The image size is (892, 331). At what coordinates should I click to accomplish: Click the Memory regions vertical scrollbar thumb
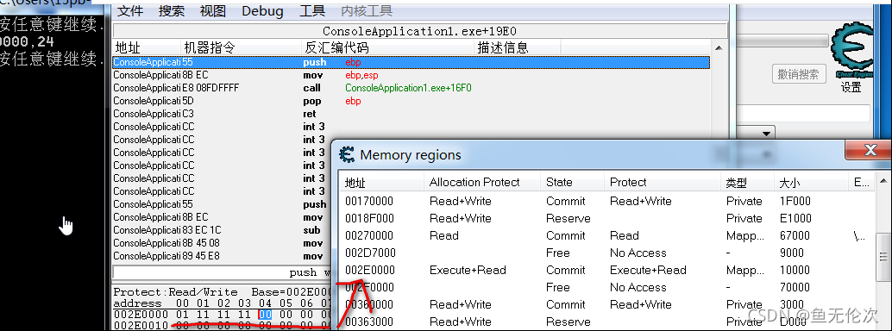point(883,256)
